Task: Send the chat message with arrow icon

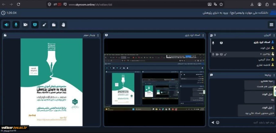Action: click(x=213, y=123)
